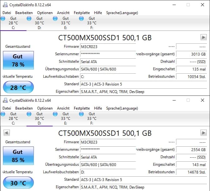Image resolution: width=210 pixels, height=191 pixels.
Task: Click Schnittstelle Serial ATA in bottom window
Action: 108,157
